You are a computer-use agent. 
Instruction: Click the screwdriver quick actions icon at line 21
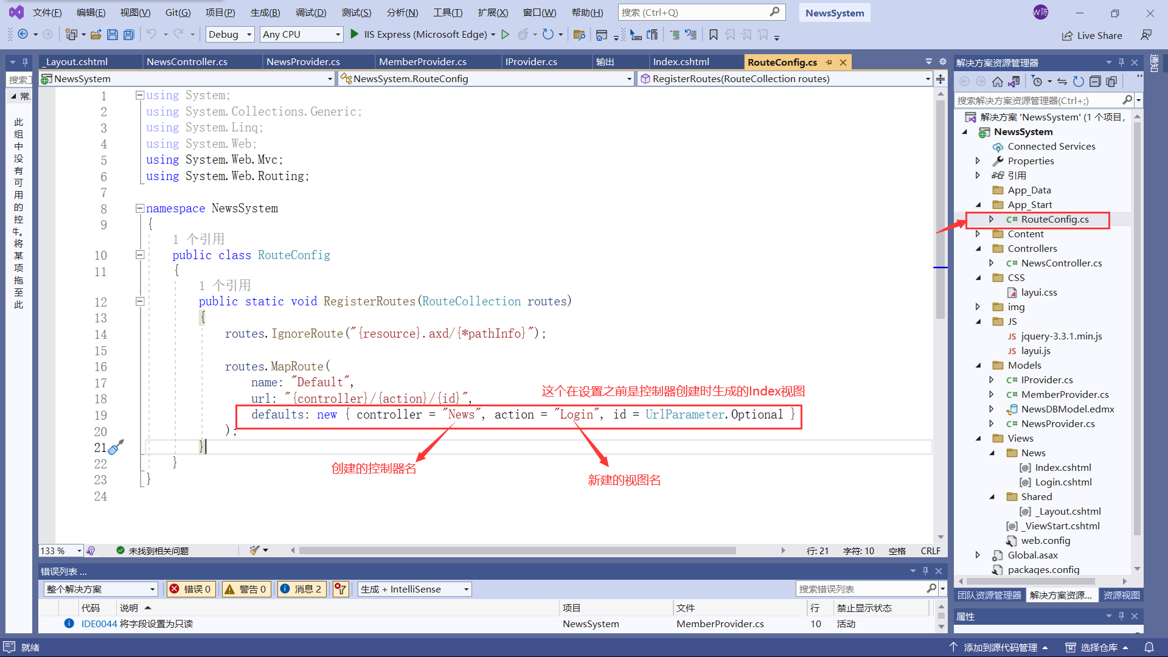click(116, 447)
